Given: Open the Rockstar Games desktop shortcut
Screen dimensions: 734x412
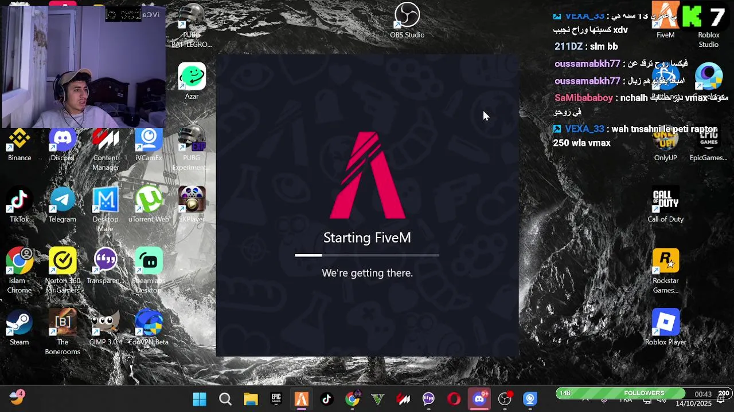Looking at the screenshot, I should pos(665,271).
